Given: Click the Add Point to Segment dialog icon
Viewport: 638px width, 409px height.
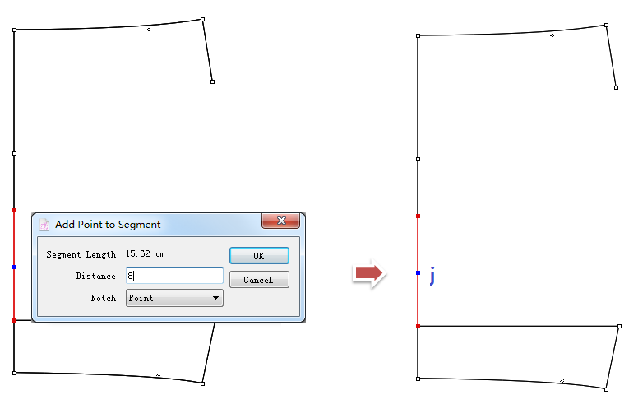Looking at the screenshot, I should tap(44, 224).
